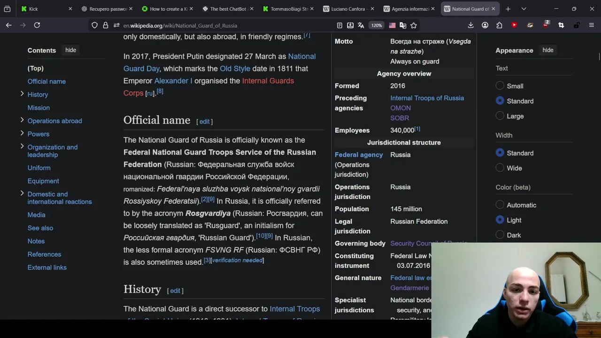Close the Kick tab
The width and height of the screenshot is (601, 338).
[x=70, y=9]
